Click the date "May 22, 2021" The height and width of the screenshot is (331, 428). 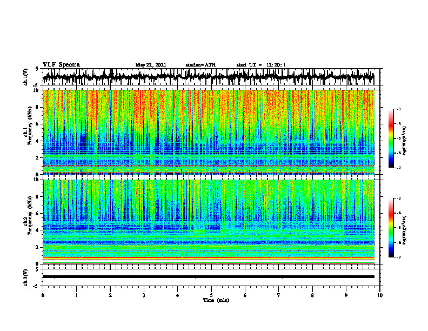[x=151, y=65]
